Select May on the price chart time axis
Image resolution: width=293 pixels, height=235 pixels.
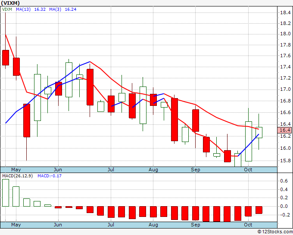click(x=16, y=170)
